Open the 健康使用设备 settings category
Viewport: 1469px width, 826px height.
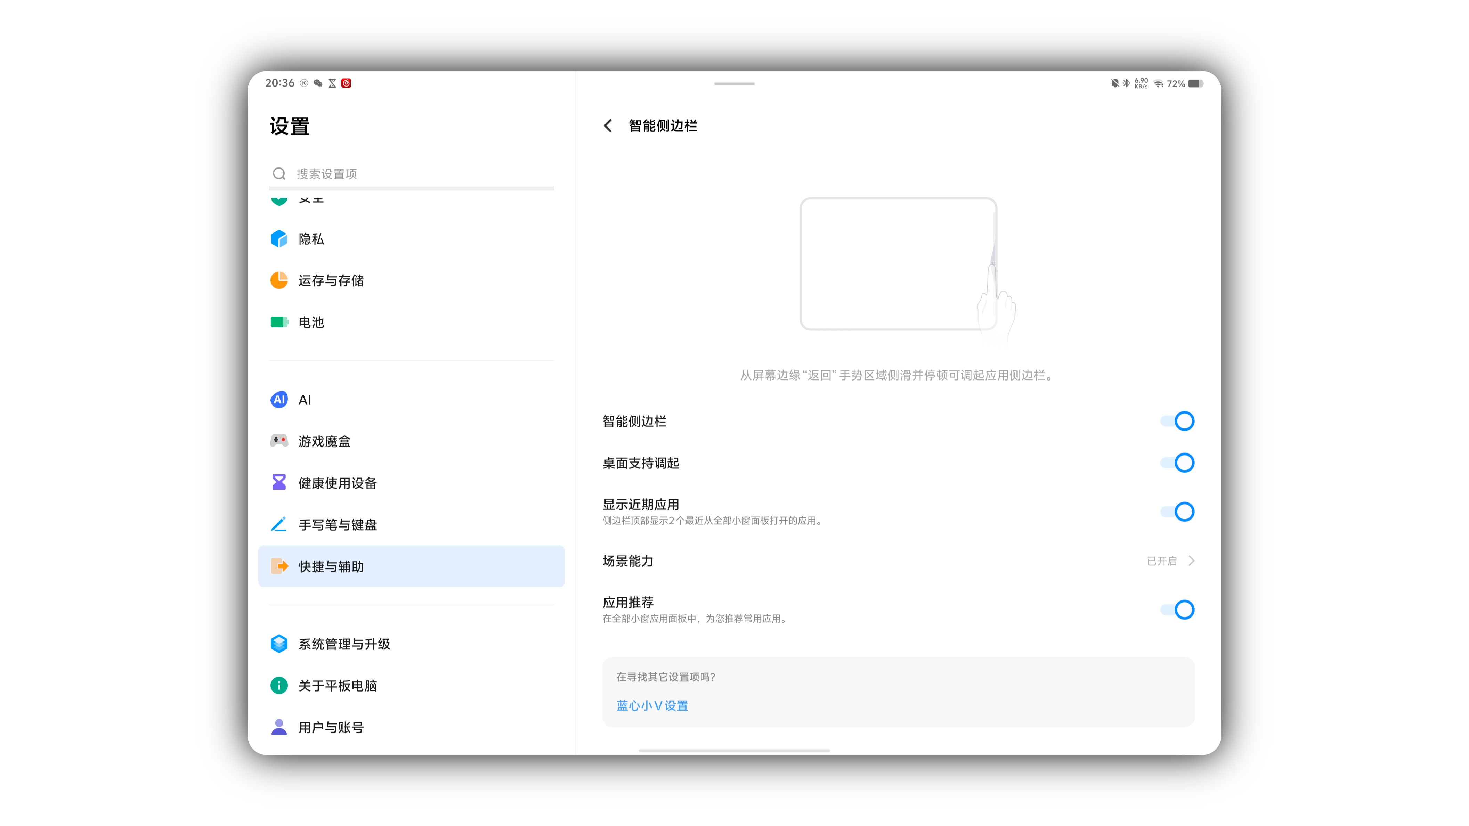[x=411, y=483]
